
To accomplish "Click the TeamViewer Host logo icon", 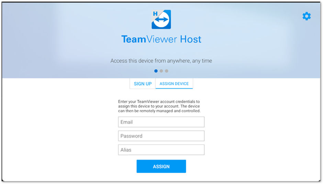I will (x=161, y=19).
